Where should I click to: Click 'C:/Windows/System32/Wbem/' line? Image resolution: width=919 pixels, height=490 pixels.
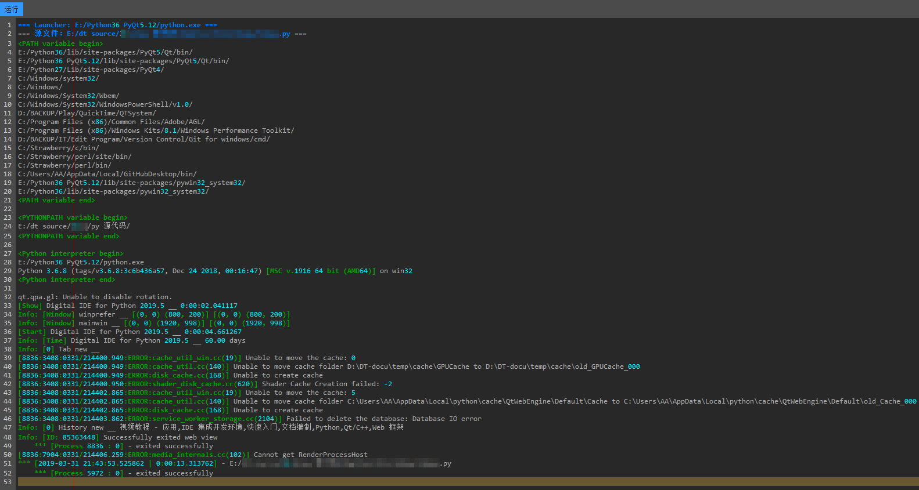coord(69,96)
